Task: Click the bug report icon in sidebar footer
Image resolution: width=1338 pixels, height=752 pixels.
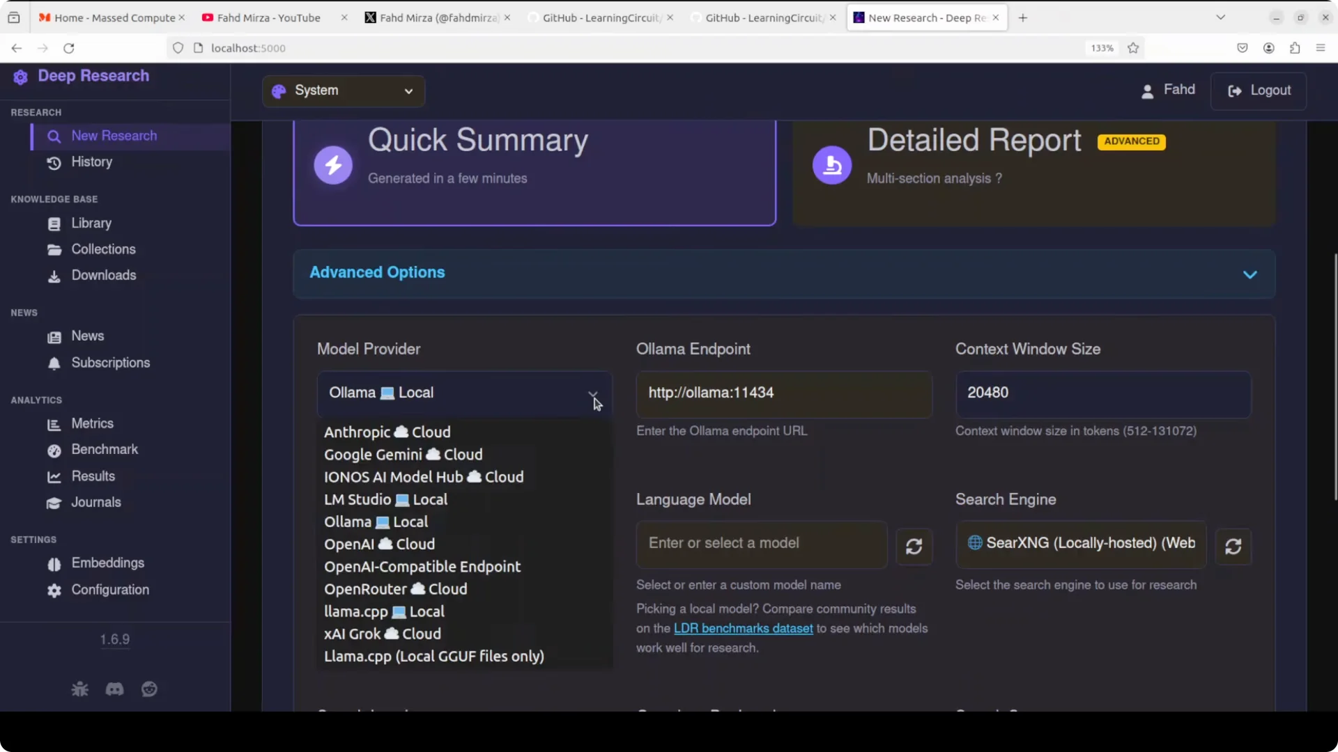Action: [x=80, y=689]
